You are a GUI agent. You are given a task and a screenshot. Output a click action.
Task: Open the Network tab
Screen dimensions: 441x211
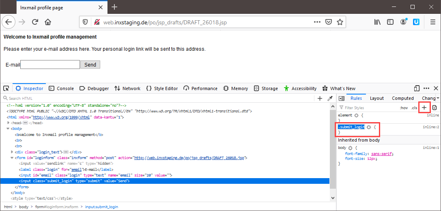click(x=127, y=88)
